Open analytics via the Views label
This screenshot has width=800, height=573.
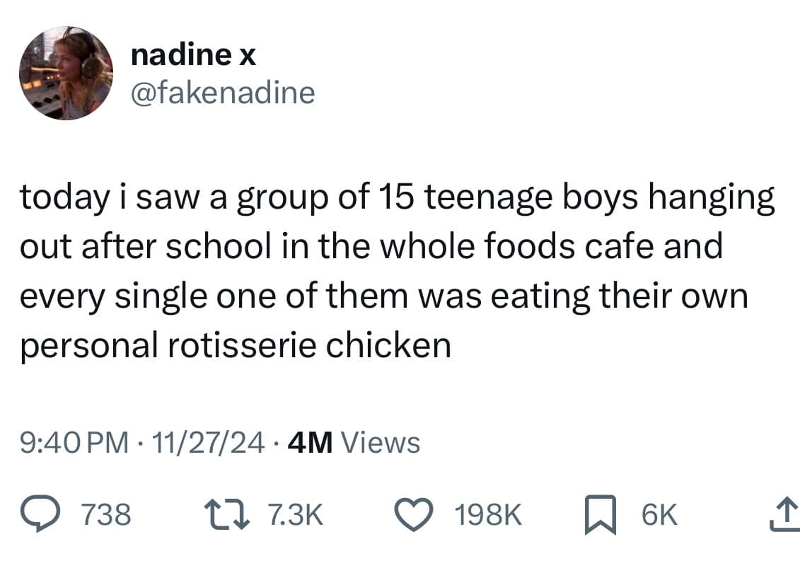[379, 442]
